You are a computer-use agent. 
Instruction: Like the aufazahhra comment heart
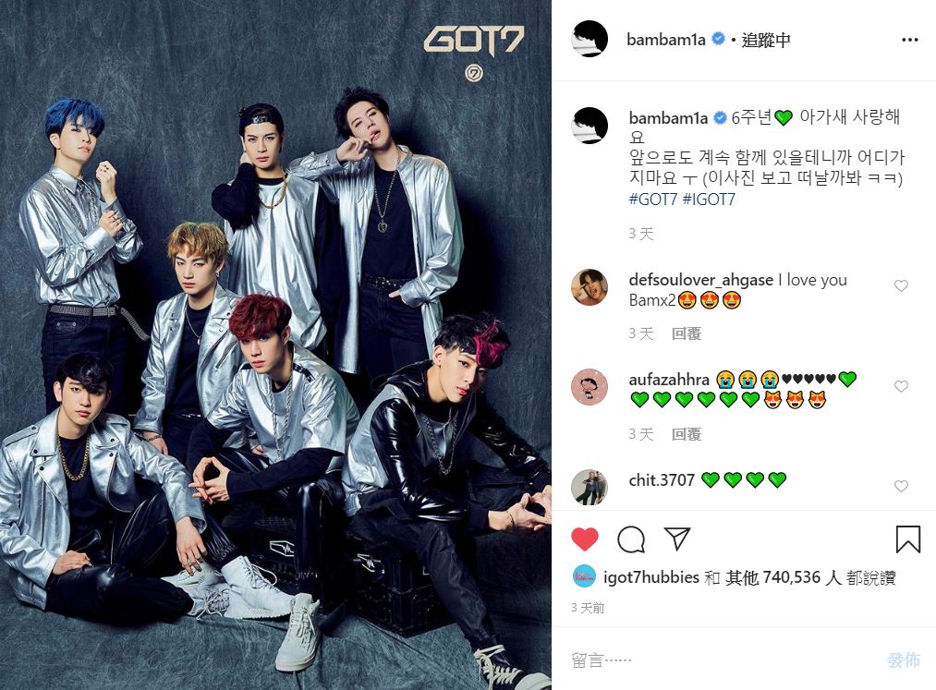pos(901,386)
